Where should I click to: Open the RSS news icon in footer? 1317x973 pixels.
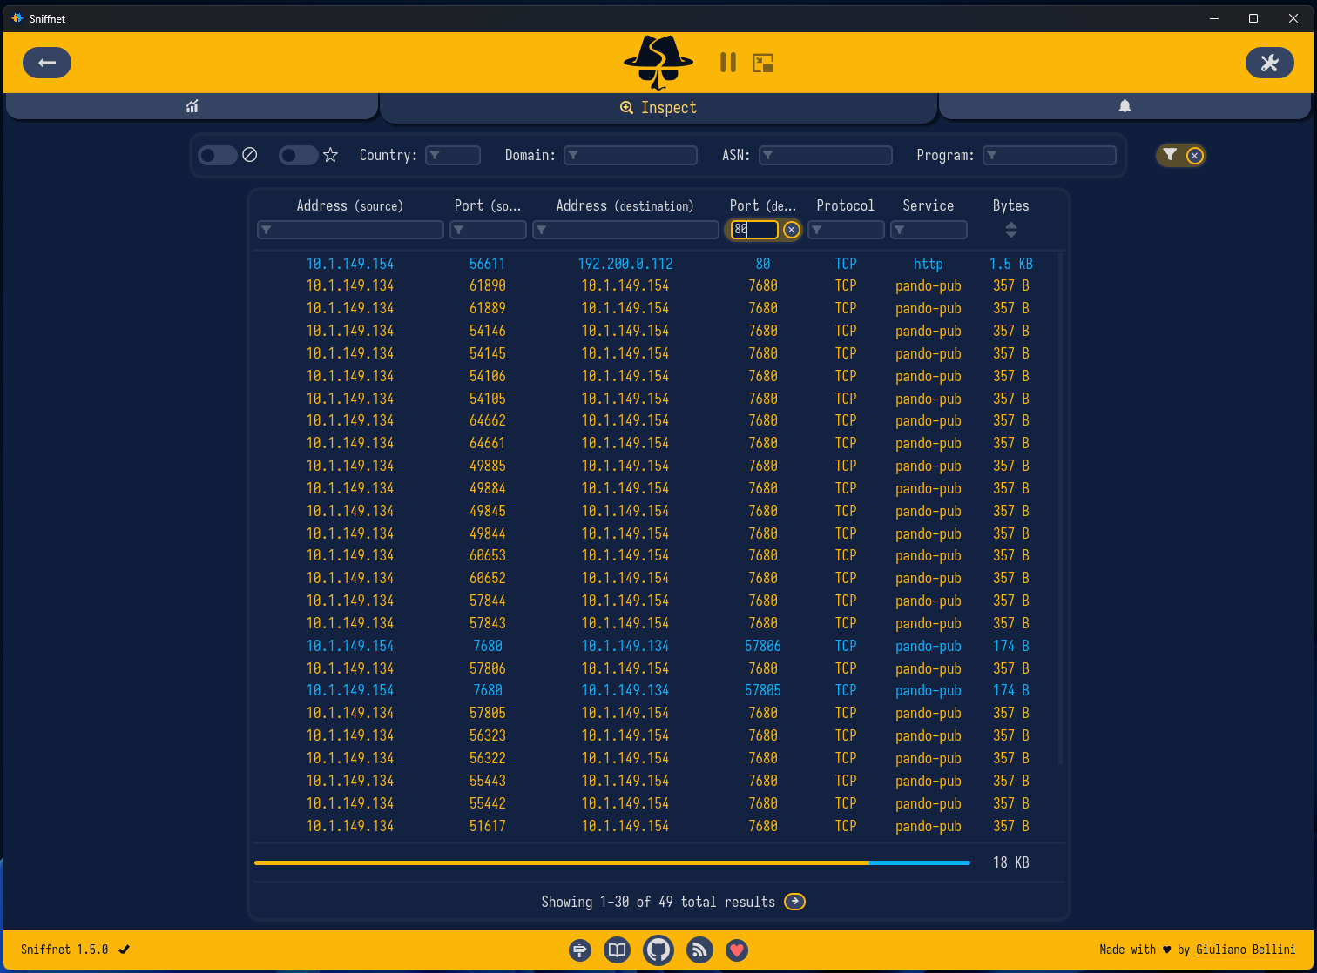pos(699,950)
